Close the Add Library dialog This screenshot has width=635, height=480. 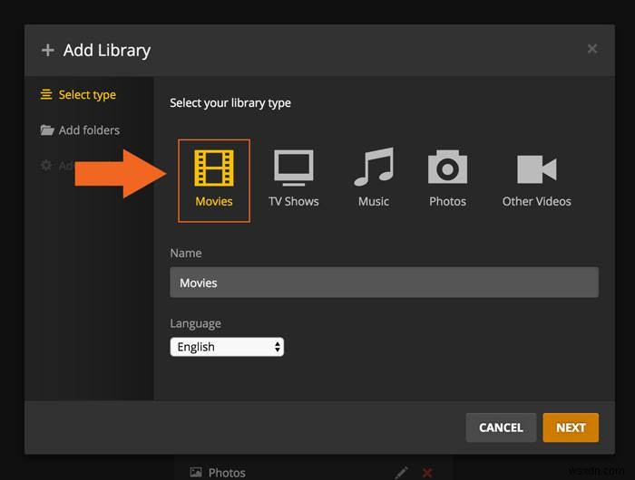click(592, 49)
